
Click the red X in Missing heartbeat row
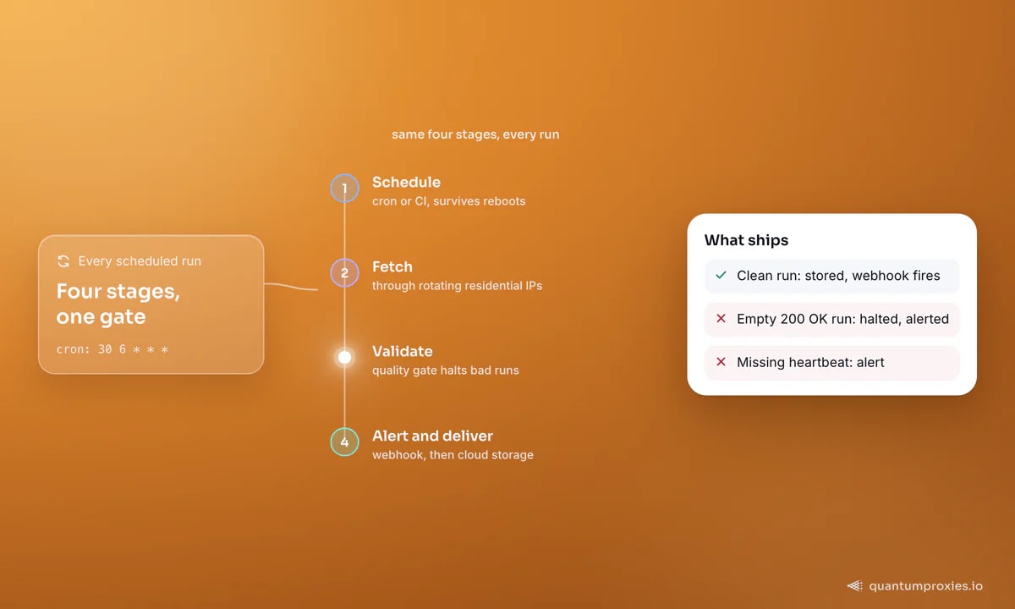click(721, 362)
